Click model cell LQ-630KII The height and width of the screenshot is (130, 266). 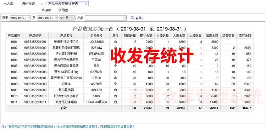[x=96, y=42]
